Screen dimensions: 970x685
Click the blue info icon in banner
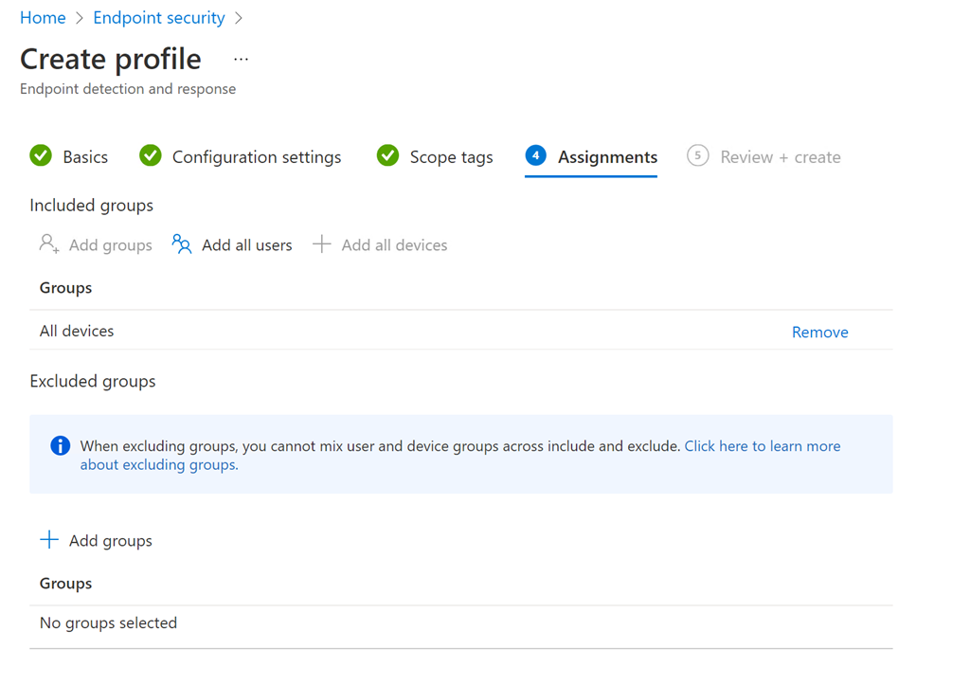[60, 445]
